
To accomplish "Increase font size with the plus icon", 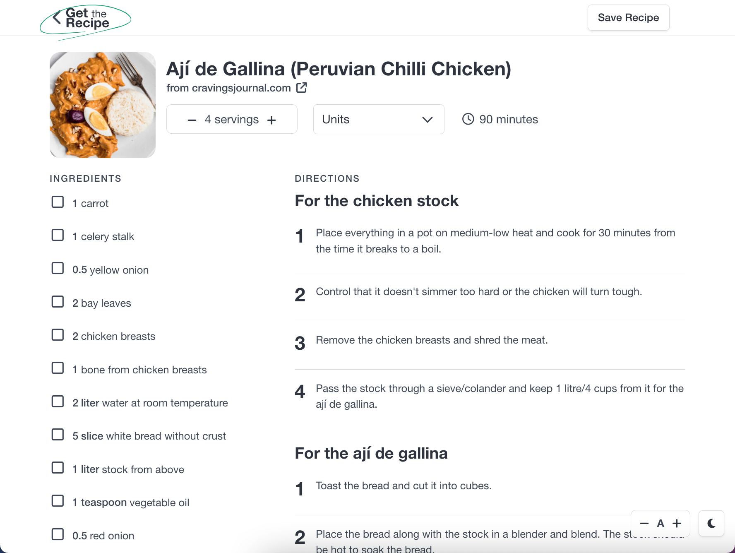I will click(x=677, y=523).
